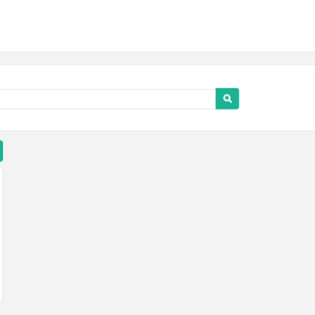The image size is (315, 315).
Task: Focus the search text input field
Action: (108, 99)
